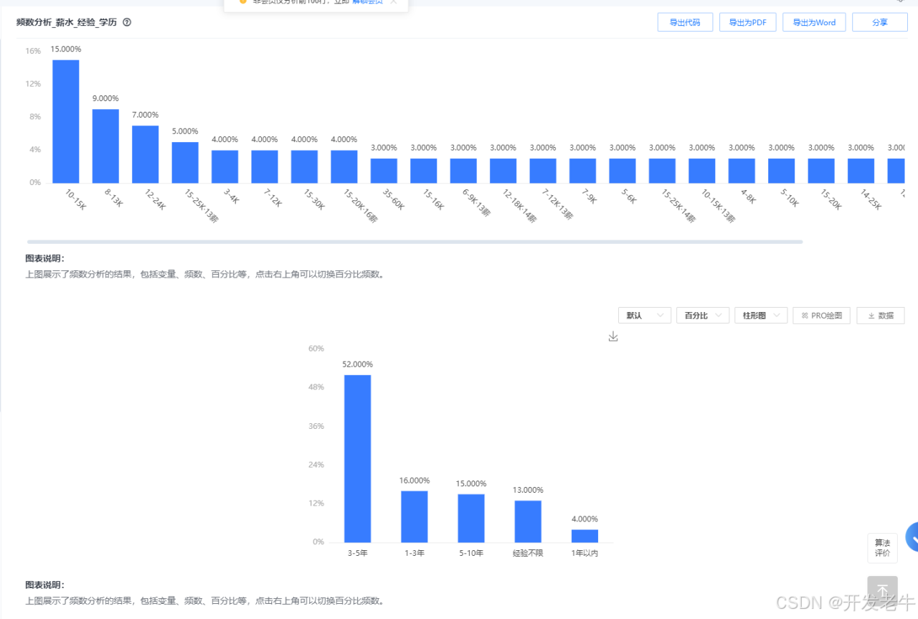The width and height of the screenshot is (918, 619).
Task: Click the 10-15K bar in salary chart
Action: coord(66,122)
